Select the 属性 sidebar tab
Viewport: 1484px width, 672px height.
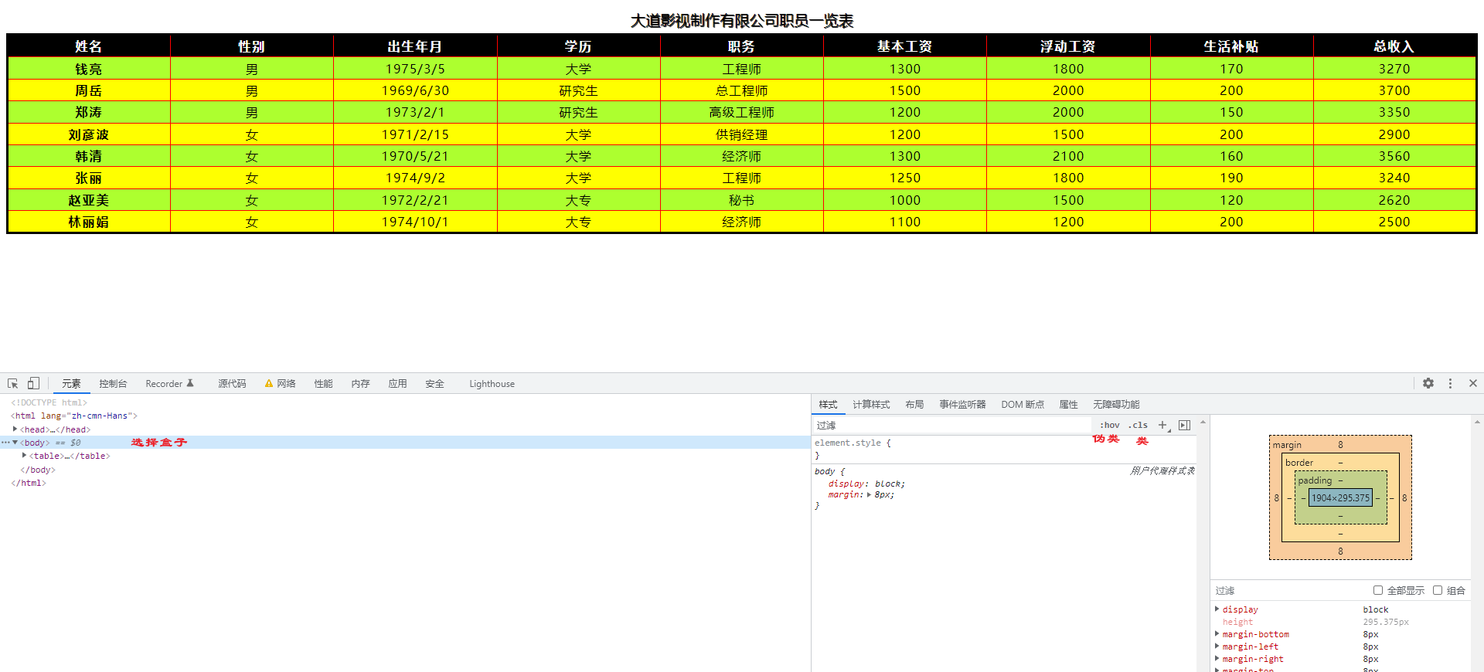click(x=1068, y=405)
